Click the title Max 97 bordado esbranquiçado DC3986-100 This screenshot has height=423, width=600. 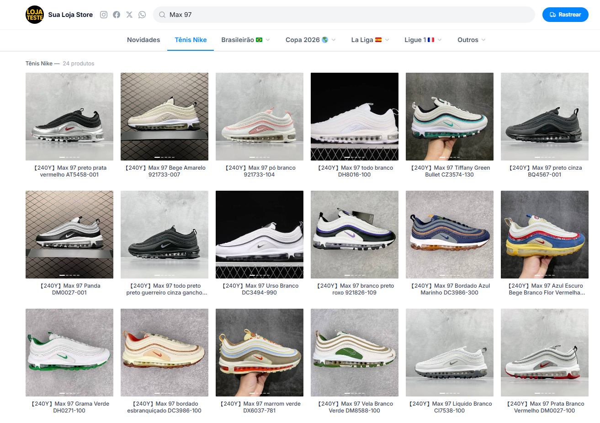click(x=165, y=407)
